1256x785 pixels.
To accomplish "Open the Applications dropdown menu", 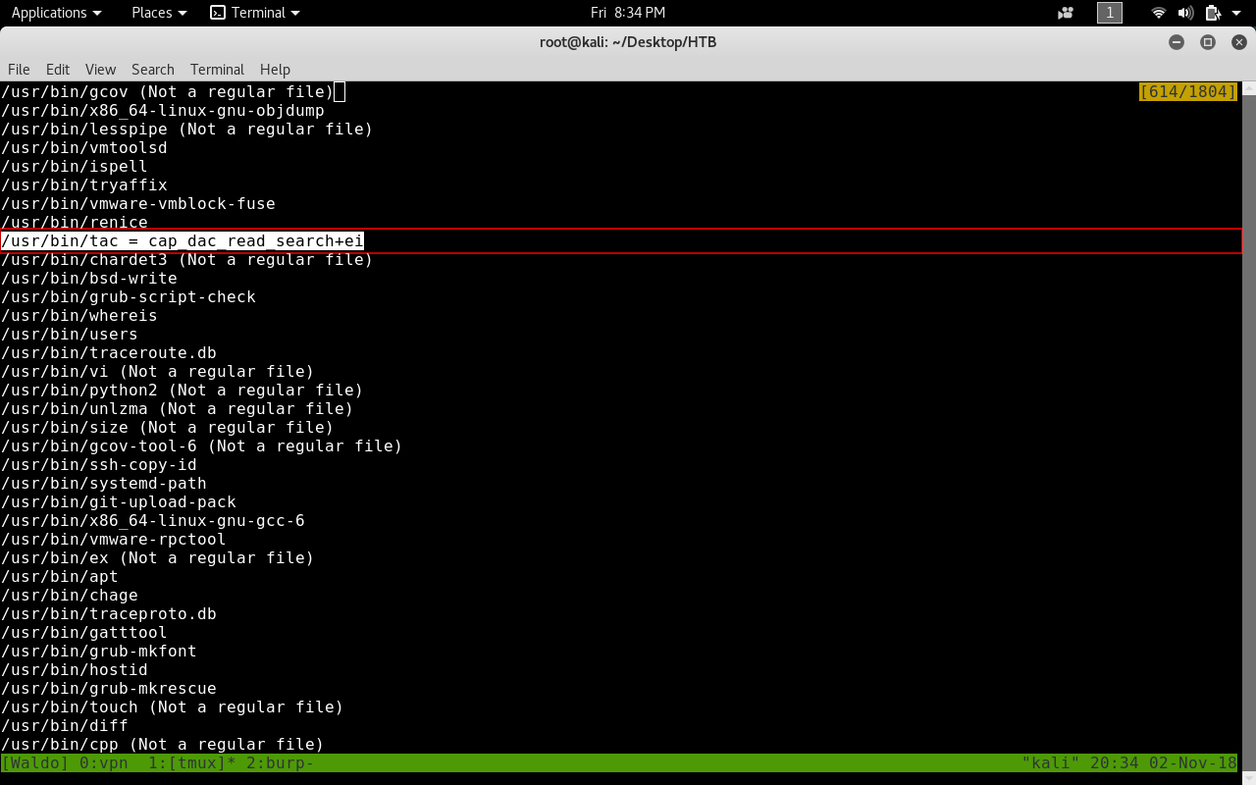I will click(x=56, y=13).
